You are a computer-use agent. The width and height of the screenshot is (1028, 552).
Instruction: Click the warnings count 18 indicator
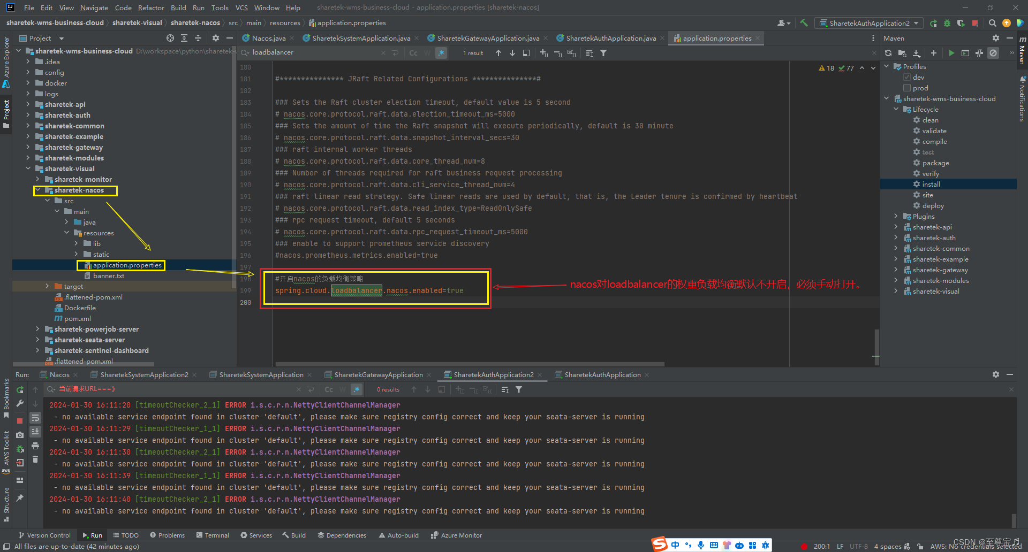click(827, 68)
